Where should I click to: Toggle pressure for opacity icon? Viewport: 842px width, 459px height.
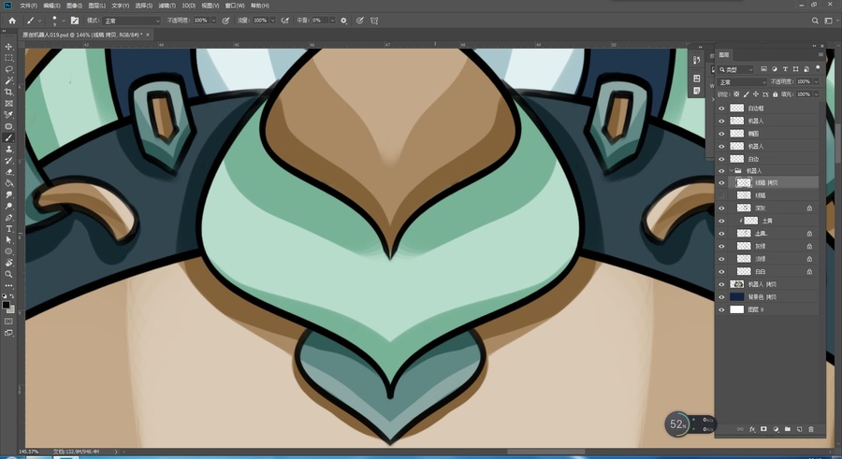coord(226,21)
